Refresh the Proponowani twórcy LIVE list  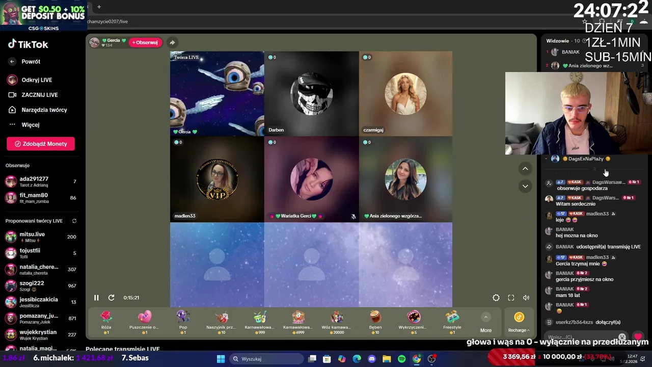tap(74, 221)
